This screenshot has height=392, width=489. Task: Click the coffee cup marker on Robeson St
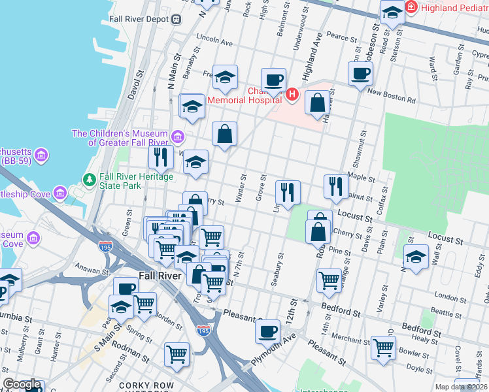pyautogui.click(x=360, y=75)
